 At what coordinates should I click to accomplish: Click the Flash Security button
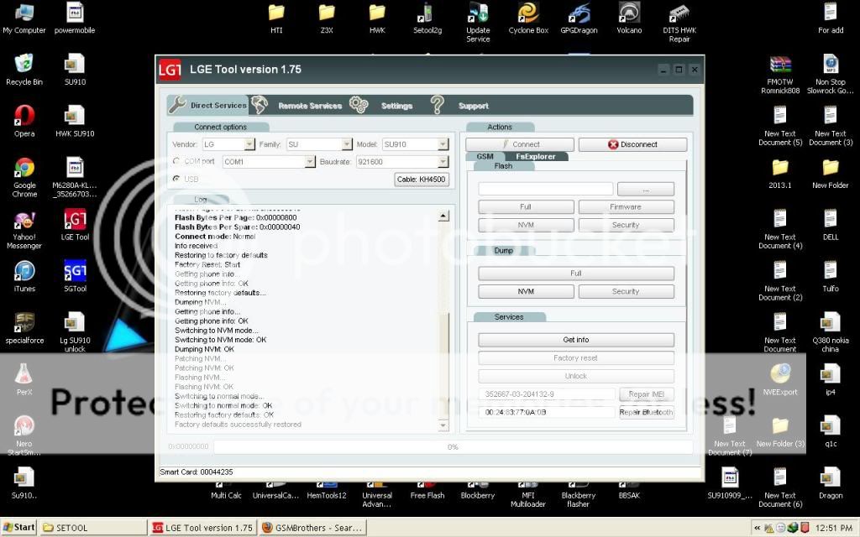click(x=626, y=225)
